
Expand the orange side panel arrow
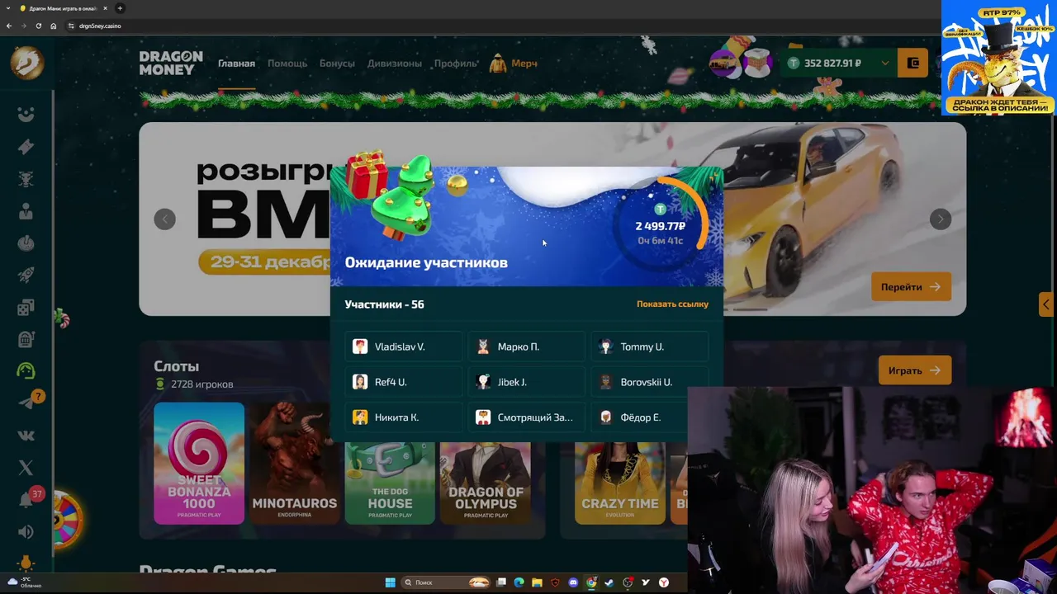point(1047,304)
